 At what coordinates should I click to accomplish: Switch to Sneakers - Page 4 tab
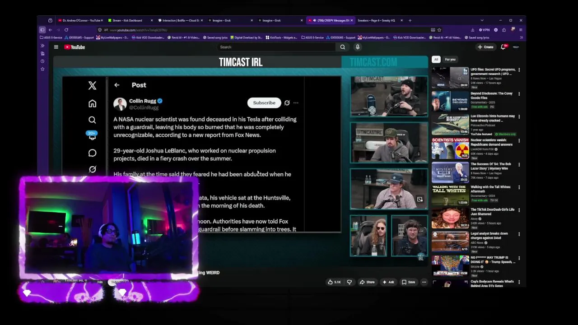[x=378, y=20]
